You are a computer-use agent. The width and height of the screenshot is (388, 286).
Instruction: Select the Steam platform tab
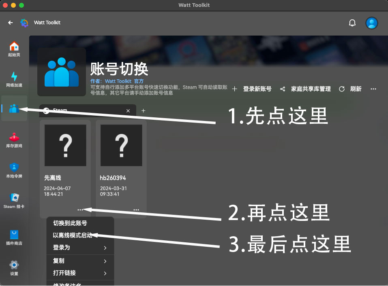(88, 111)
